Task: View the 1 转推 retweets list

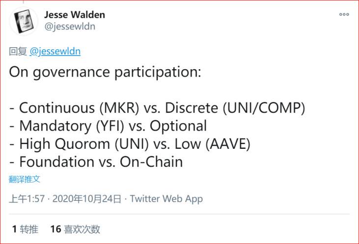Action: [x=25, y=229]
